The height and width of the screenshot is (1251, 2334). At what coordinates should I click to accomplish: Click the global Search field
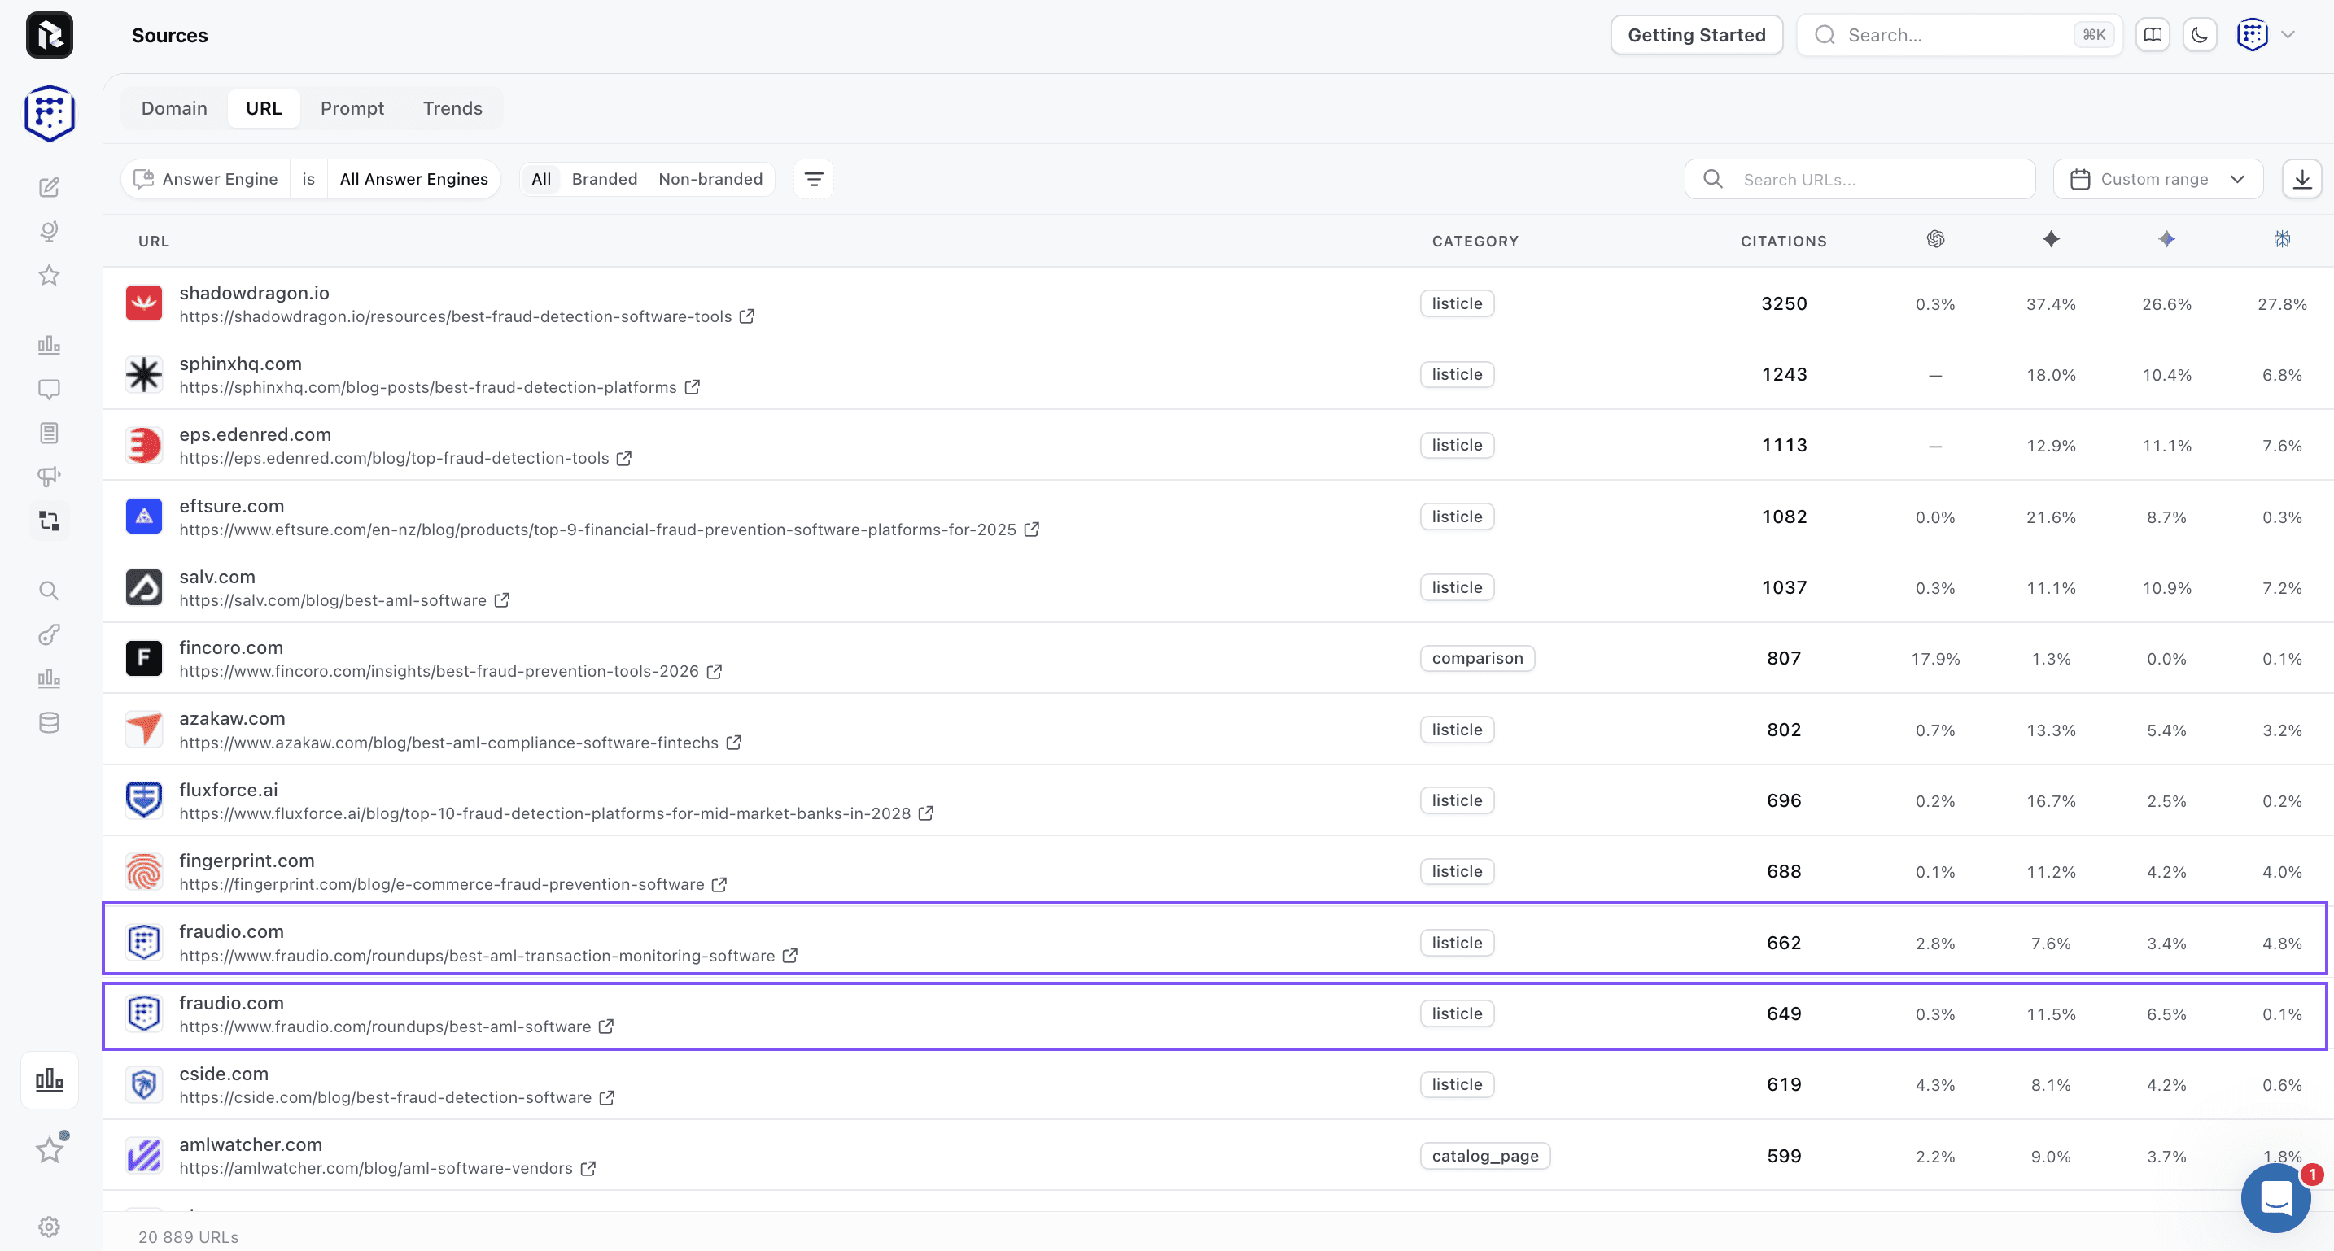pyautogui.click(x=1959, y=35)
